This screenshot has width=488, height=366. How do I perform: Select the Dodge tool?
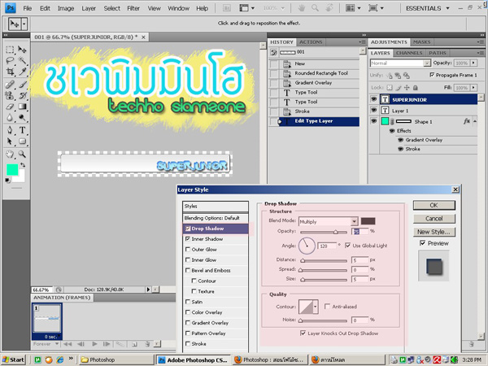(22, 118)
